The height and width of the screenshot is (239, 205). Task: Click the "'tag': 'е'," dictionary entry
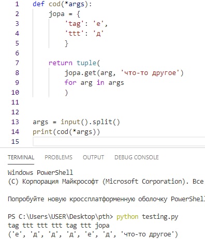(x=86, y=24)
